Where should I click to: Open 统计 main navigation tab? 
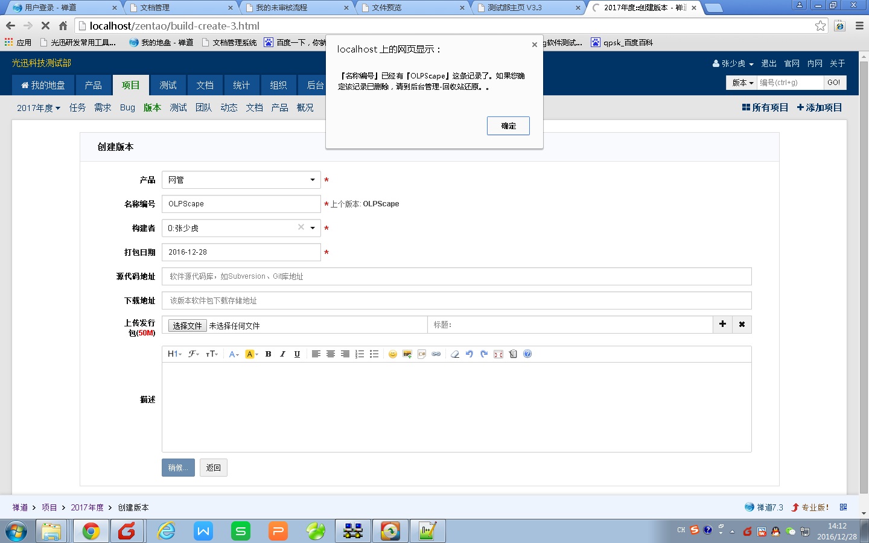241,85
